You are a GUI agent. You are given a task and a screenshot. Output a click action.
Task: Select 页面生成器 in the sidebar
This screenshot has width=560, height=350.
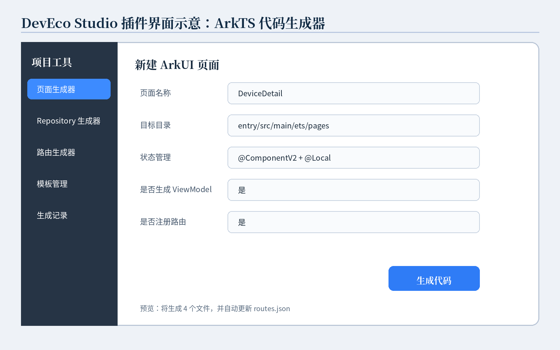pyautogui.click(x=69, y=89)
